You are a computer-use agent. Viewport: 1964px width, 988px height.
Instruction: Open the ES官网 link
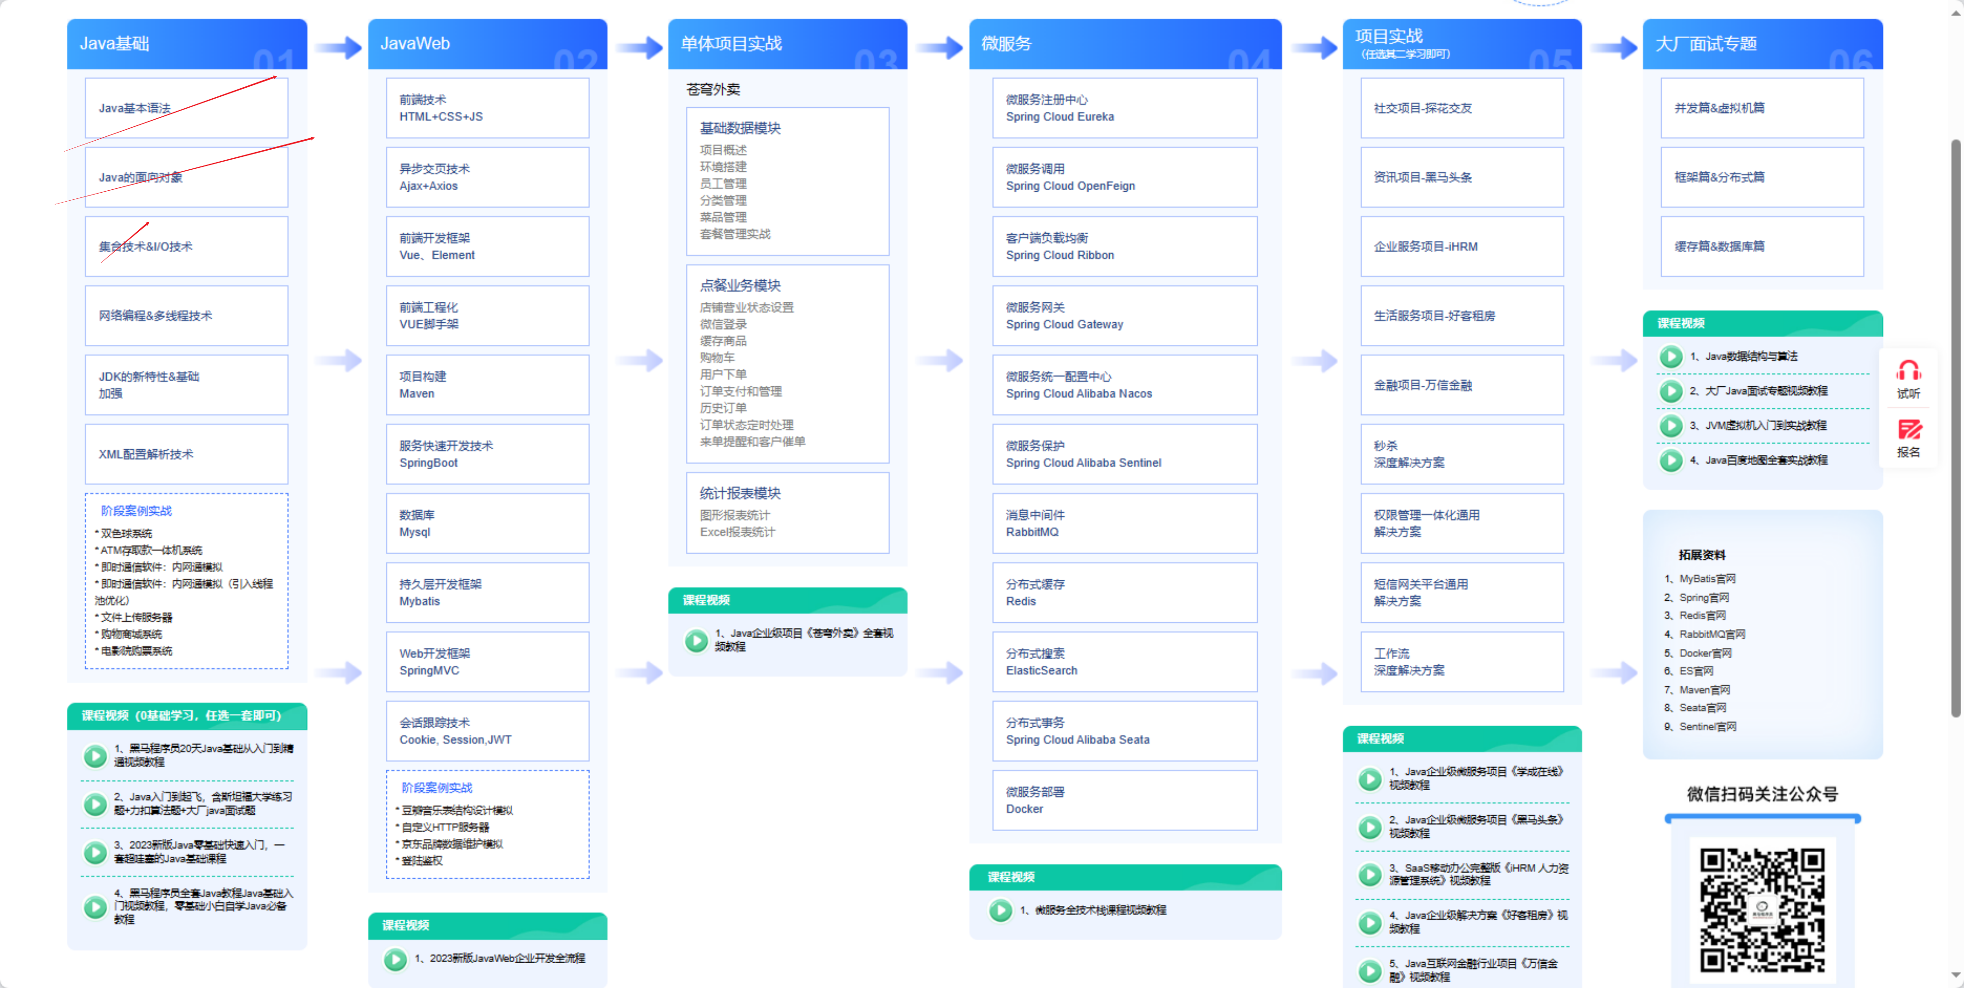click(1696, 671)
